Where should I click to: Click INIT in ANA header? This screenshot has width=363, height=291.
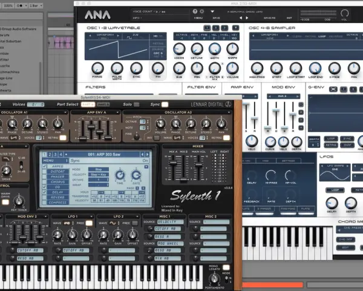coord(289,18)
